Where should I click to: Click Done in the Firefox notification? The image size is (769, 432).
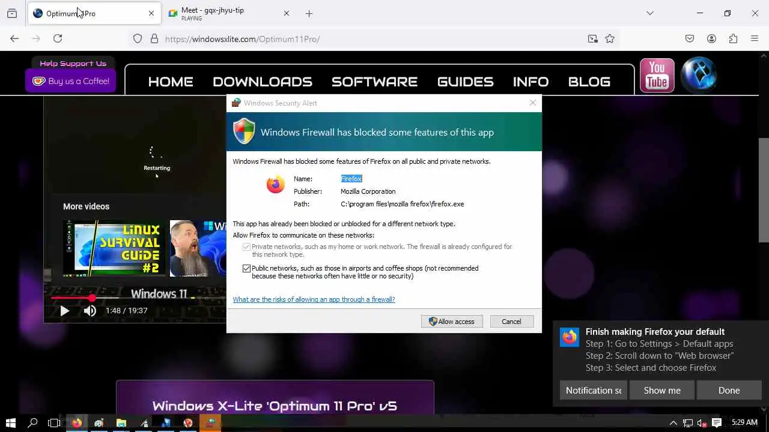click(x=729, y=390)
